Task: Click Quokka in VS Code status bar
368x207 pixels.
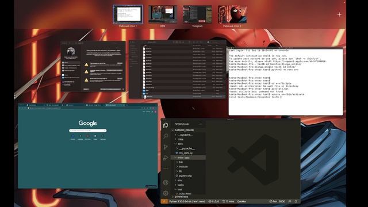Action: [241, 201]
